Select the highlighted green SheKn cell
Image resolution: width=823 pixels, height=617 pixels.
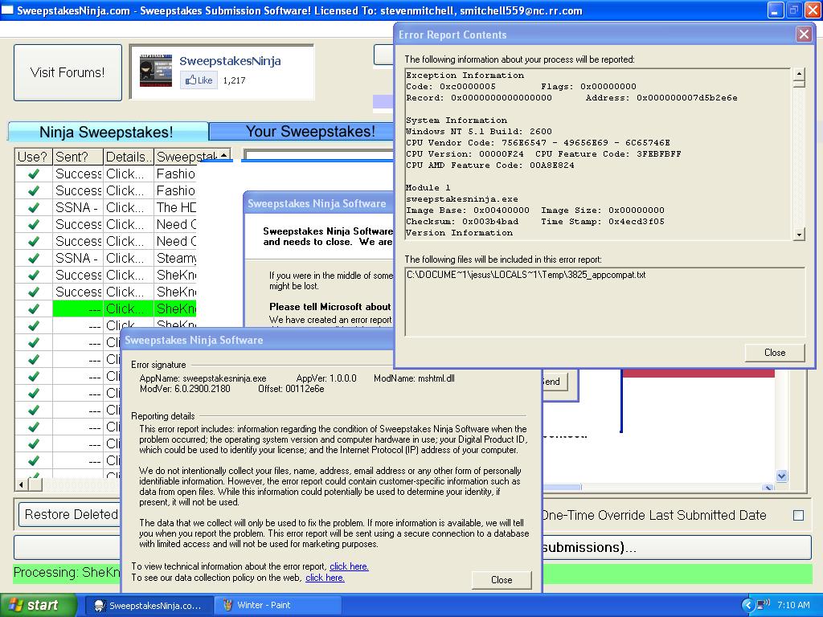click(175, 308)
